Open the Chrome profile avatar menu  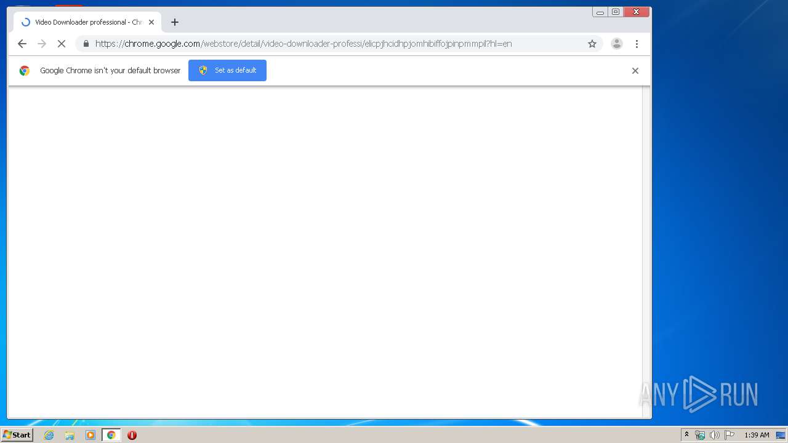pyautogui.click(x=616, y=44)
